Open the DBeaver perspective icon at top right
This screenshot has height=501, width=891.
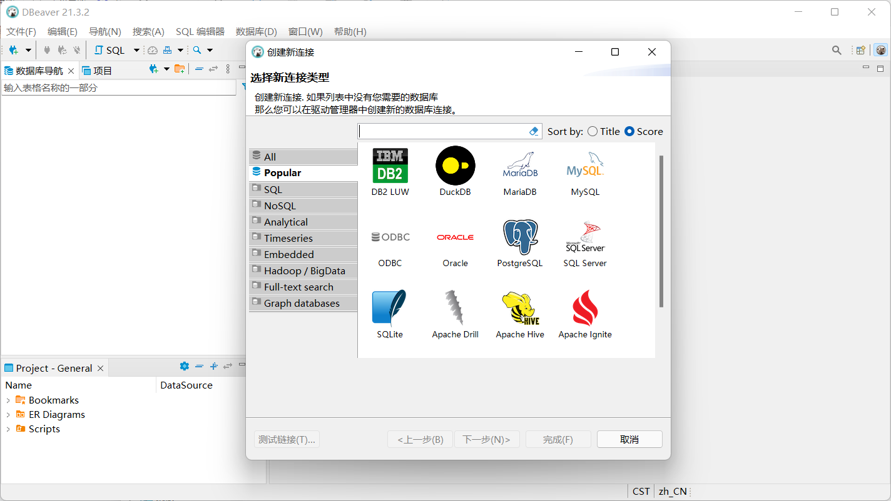(x=881, y=50)
